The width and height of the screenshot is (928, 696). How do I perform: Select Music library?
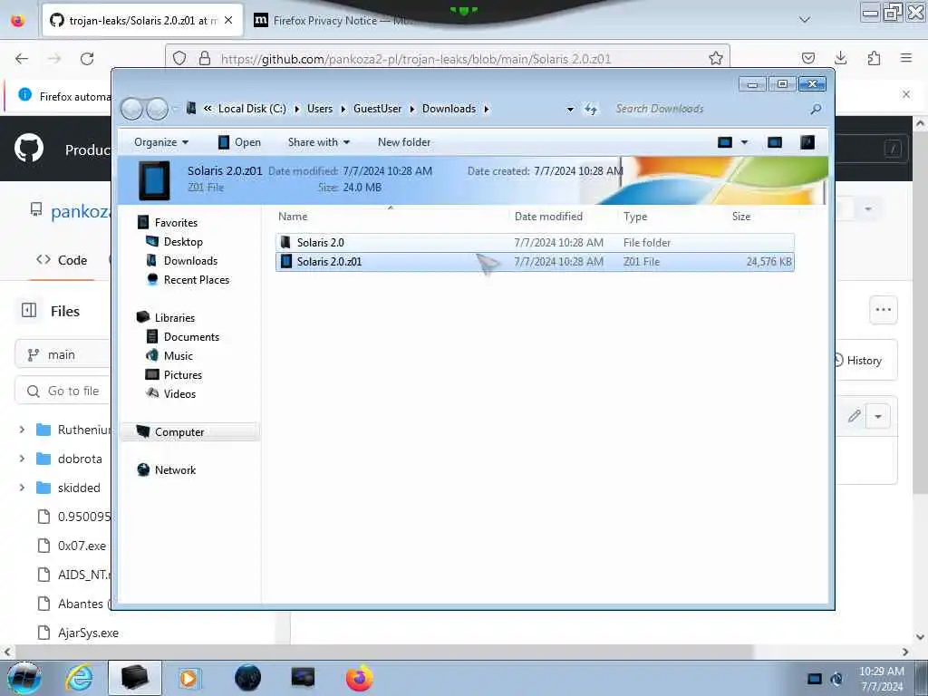pyautogui.click(x=179, y=355)
